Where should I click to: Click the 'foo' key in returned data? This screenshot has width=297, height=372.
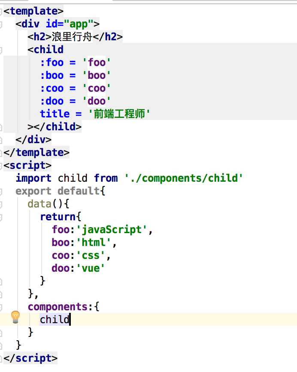[61, 229]
